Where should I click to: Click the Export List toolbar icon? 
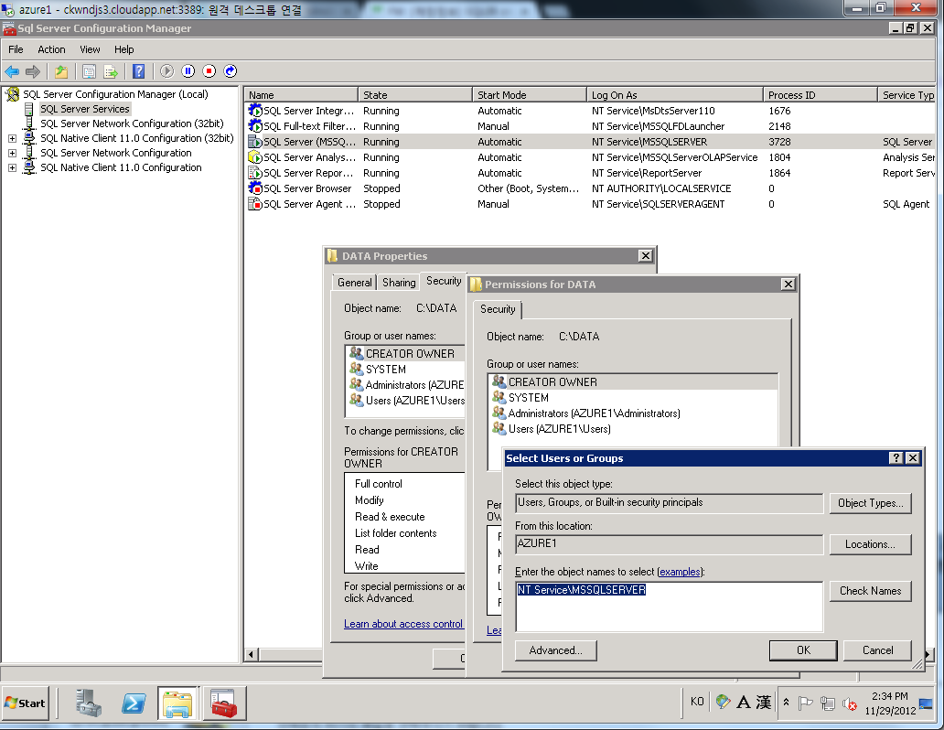tap(111, 71)
